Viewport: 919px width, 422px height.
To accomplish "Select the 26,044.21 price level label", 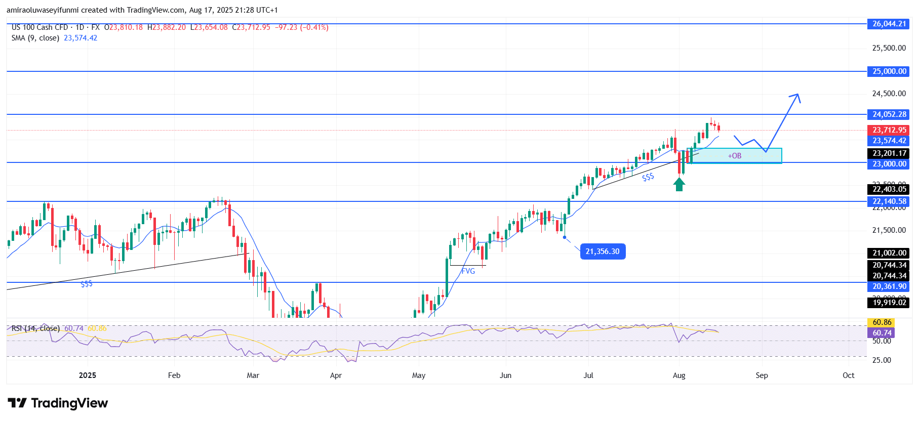I will click(889, 24).
